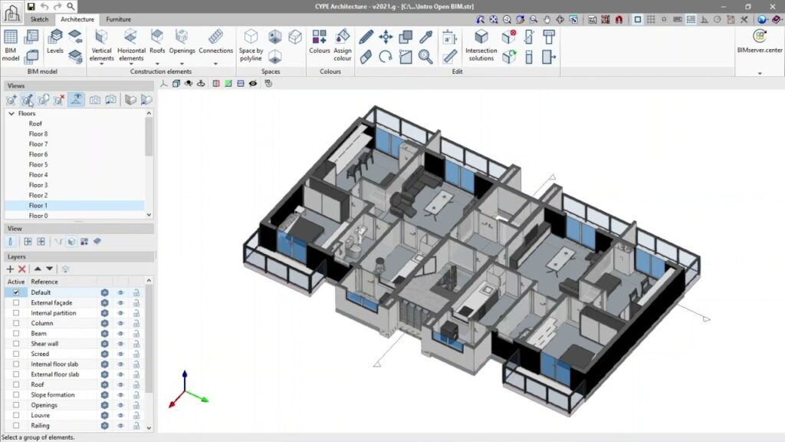
Task: Collapse the Floors tree node
Action: pos(11,114)
